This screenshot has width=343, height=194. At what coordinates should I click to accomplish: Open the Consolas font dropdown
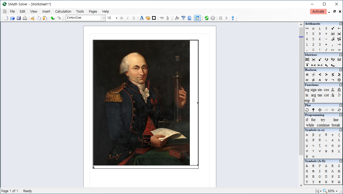coord(104,18)
